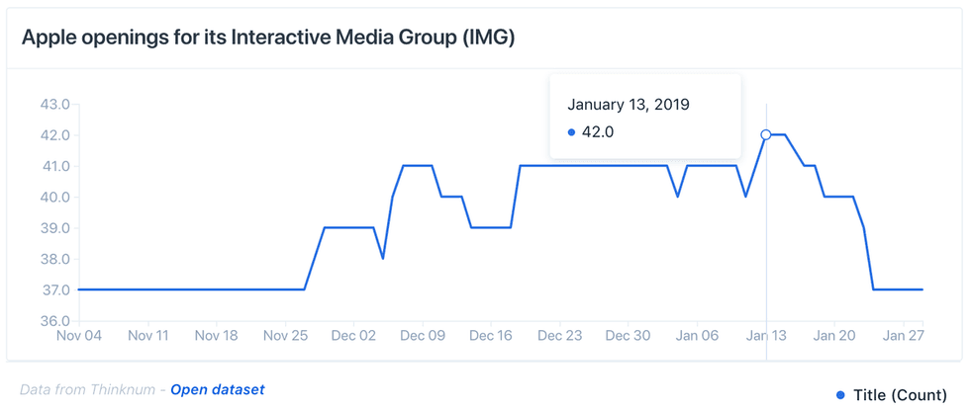Click the 37.0 y-axis label
Screen dimensions: 970x410
[x=52, y=290]
